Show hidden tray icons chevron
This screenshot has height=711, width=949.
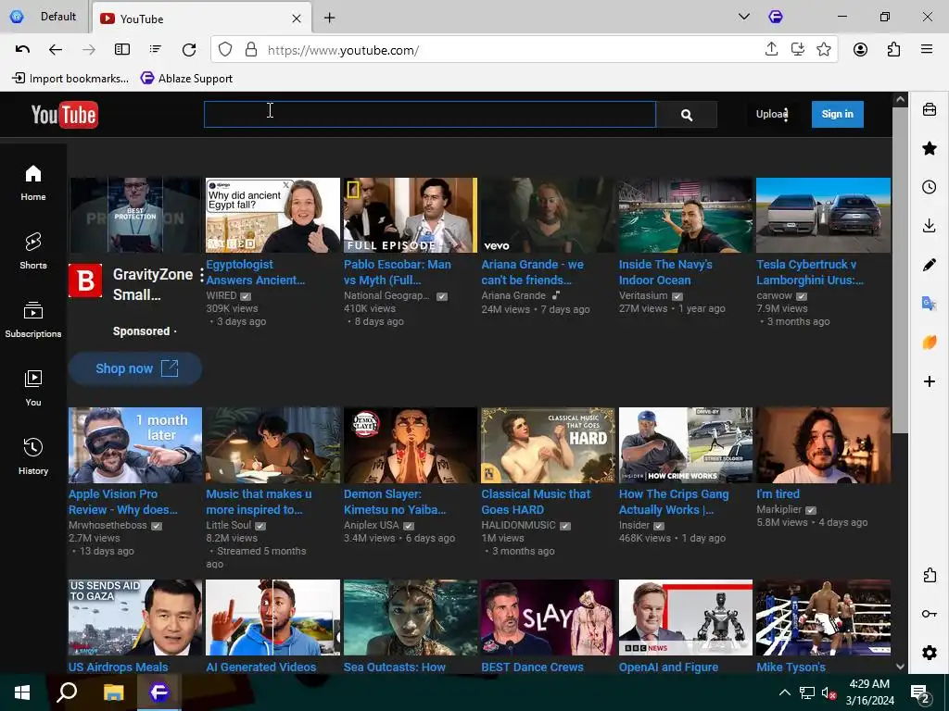784,692
